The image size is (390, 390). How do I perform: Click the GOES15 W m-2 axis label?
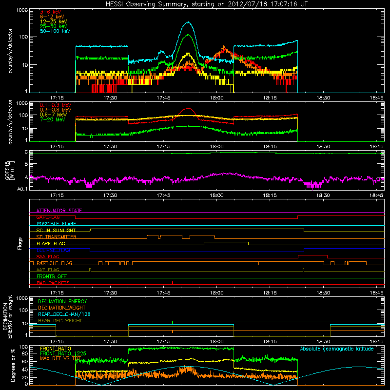pyautogui.click(x=10, y=171)
